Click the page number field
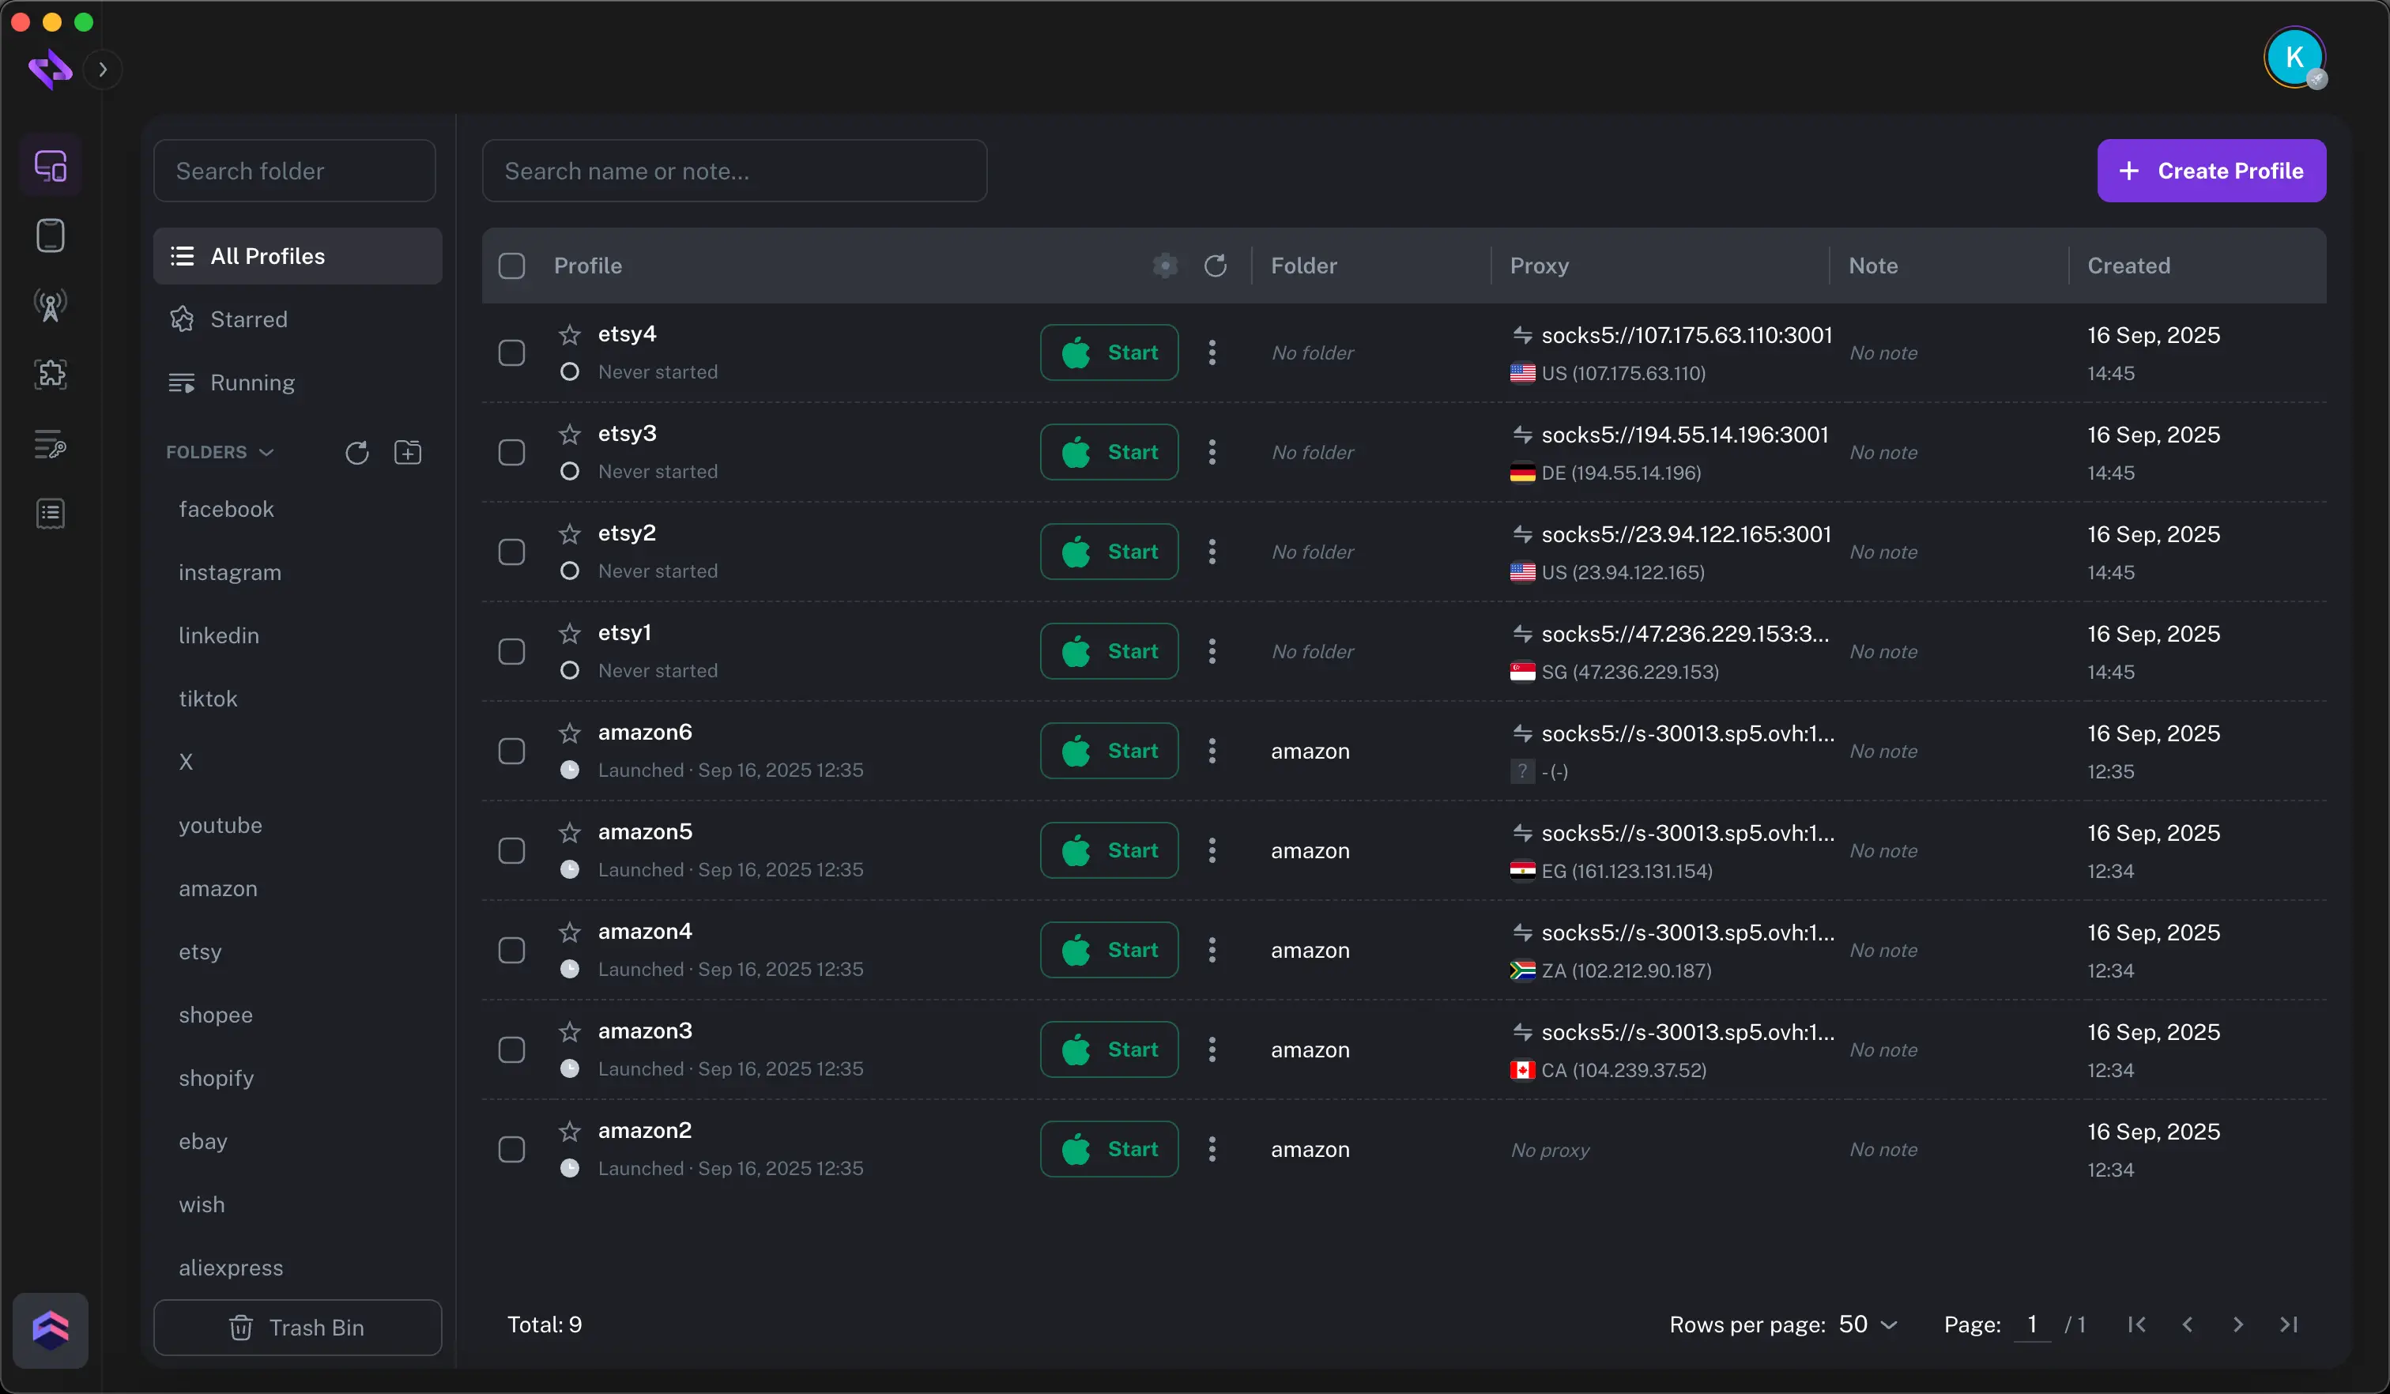Viewport: 2390px width, 1394px height. click(2031, 1324)
